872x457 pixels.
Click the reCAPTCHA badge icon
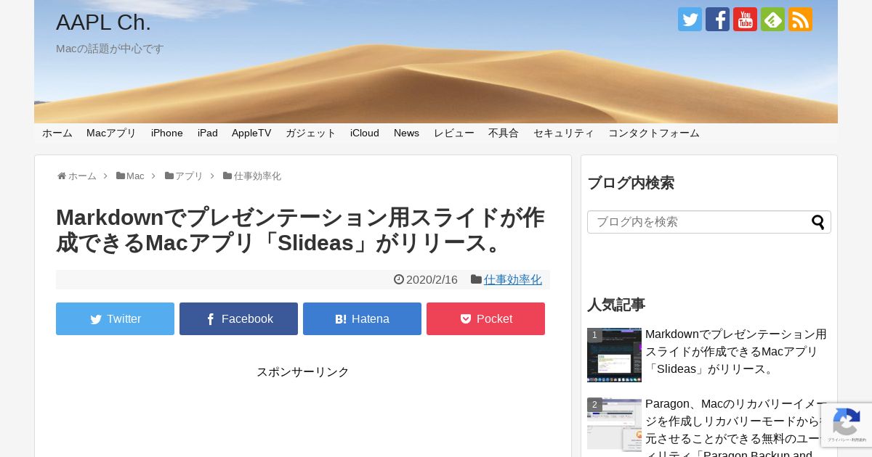846,425
